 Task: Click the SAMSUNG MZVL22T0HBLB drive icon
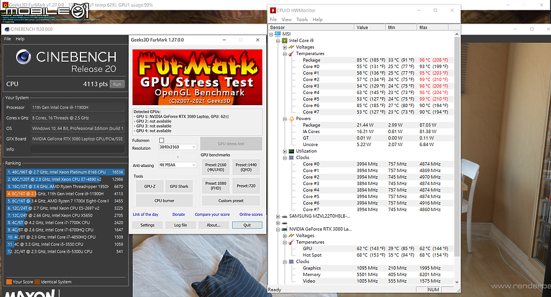pyautogui.click(x=285, y=217)
